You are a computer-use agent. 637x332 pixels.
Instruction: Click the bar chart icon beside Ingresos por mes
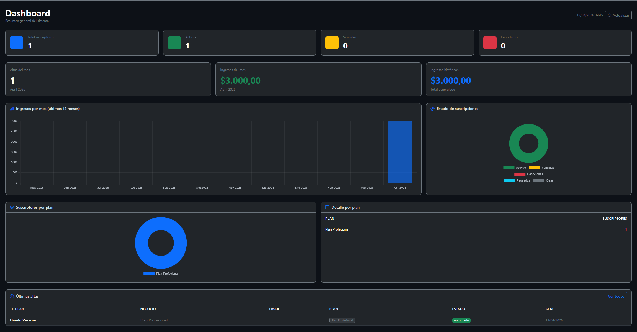click(12, 109)
